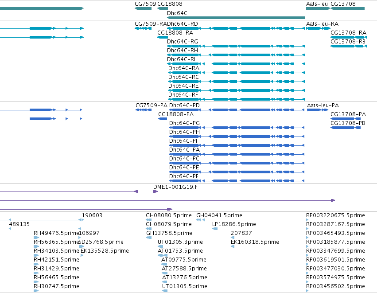Click the AT27588.5prime EST label
This screenshot has width=377, height=293.
point(184,269)
